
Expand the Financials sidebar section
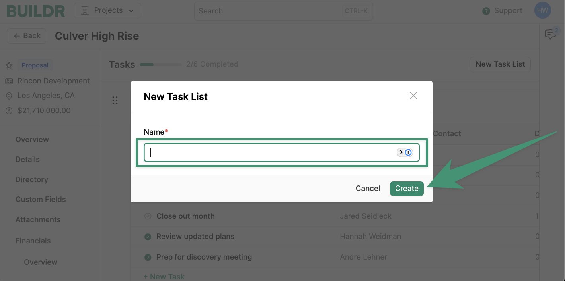[33, 241]
